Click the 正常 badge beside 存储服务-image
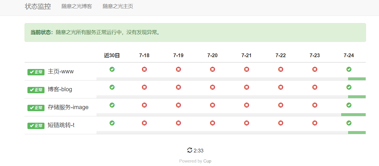Screen dimensions: 379x166 pos(36,108)
